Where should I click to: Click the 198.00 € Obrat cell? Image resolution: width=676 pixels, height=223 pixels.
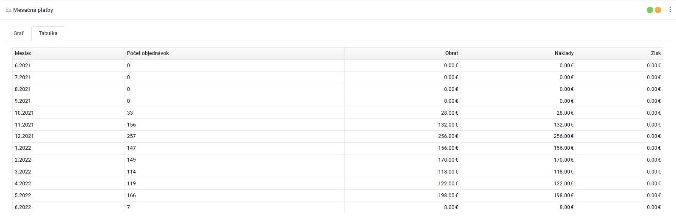[448, 195]
